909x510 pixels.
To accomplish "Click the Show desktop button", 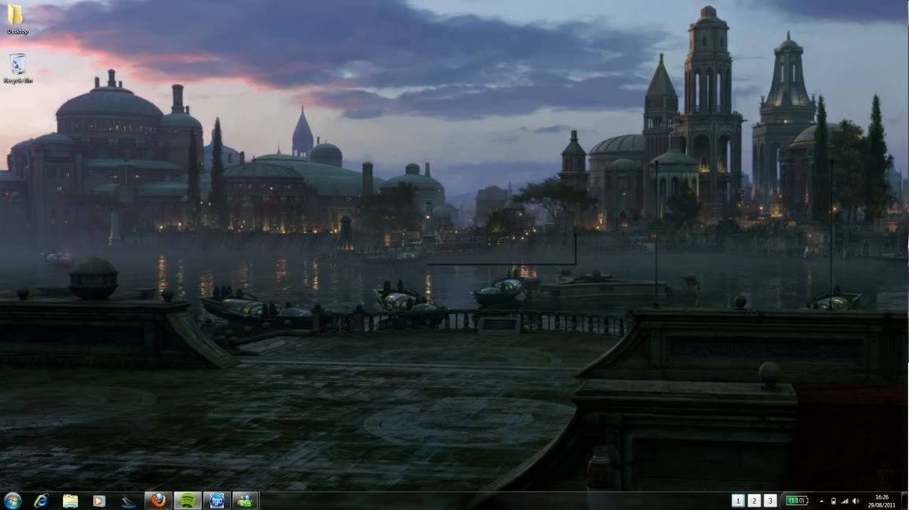I will click(x=905, y=501).
